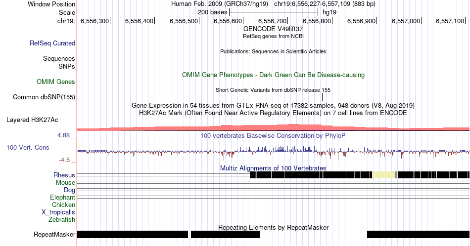Click the PhyloP conservation histogram
The image size is (470, 246).
[273, 152]
